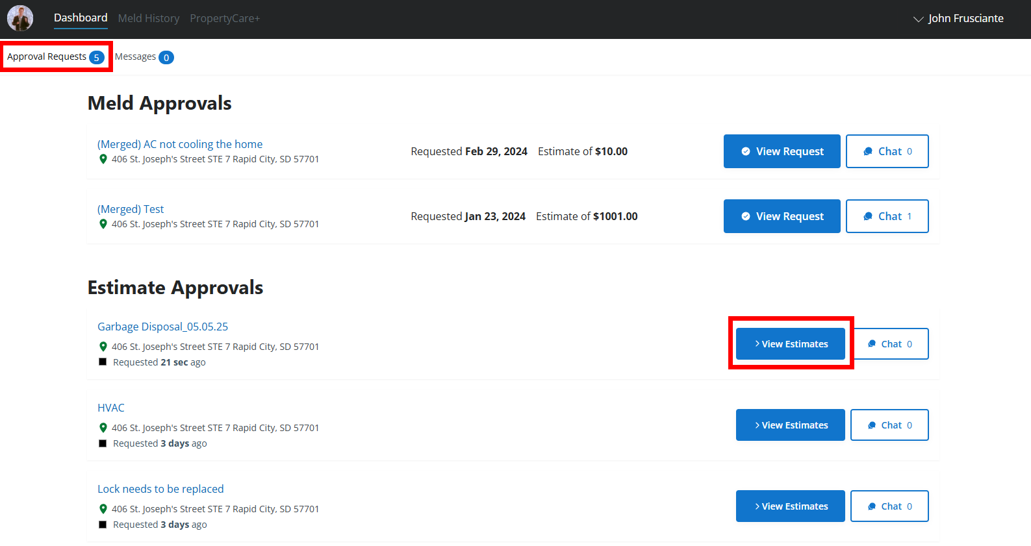Image resolution: width=1031 pixels, height=546 pixels.
Task: Click location pin icon under Lock replacement
Action: point(103,509)
